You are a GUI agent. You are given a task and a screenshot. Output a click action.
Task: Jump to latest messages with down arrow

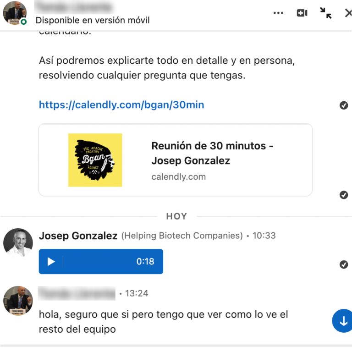coord(343,320)
